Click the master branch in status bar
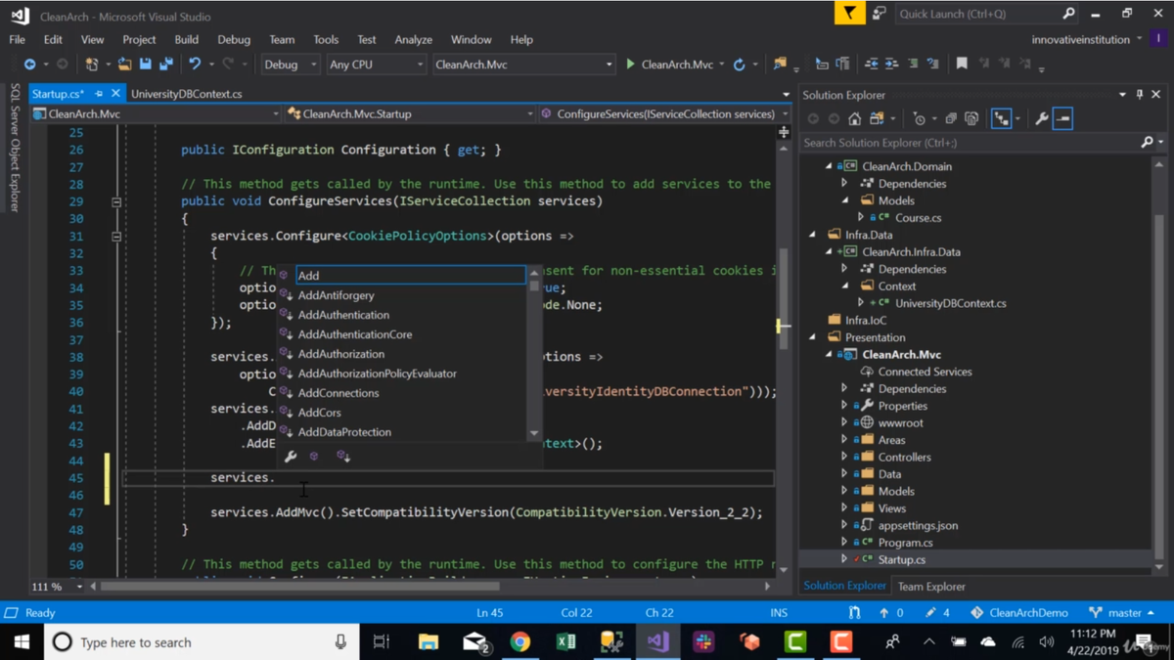This screenshot has width=1174, height=660. point(1121,613)
